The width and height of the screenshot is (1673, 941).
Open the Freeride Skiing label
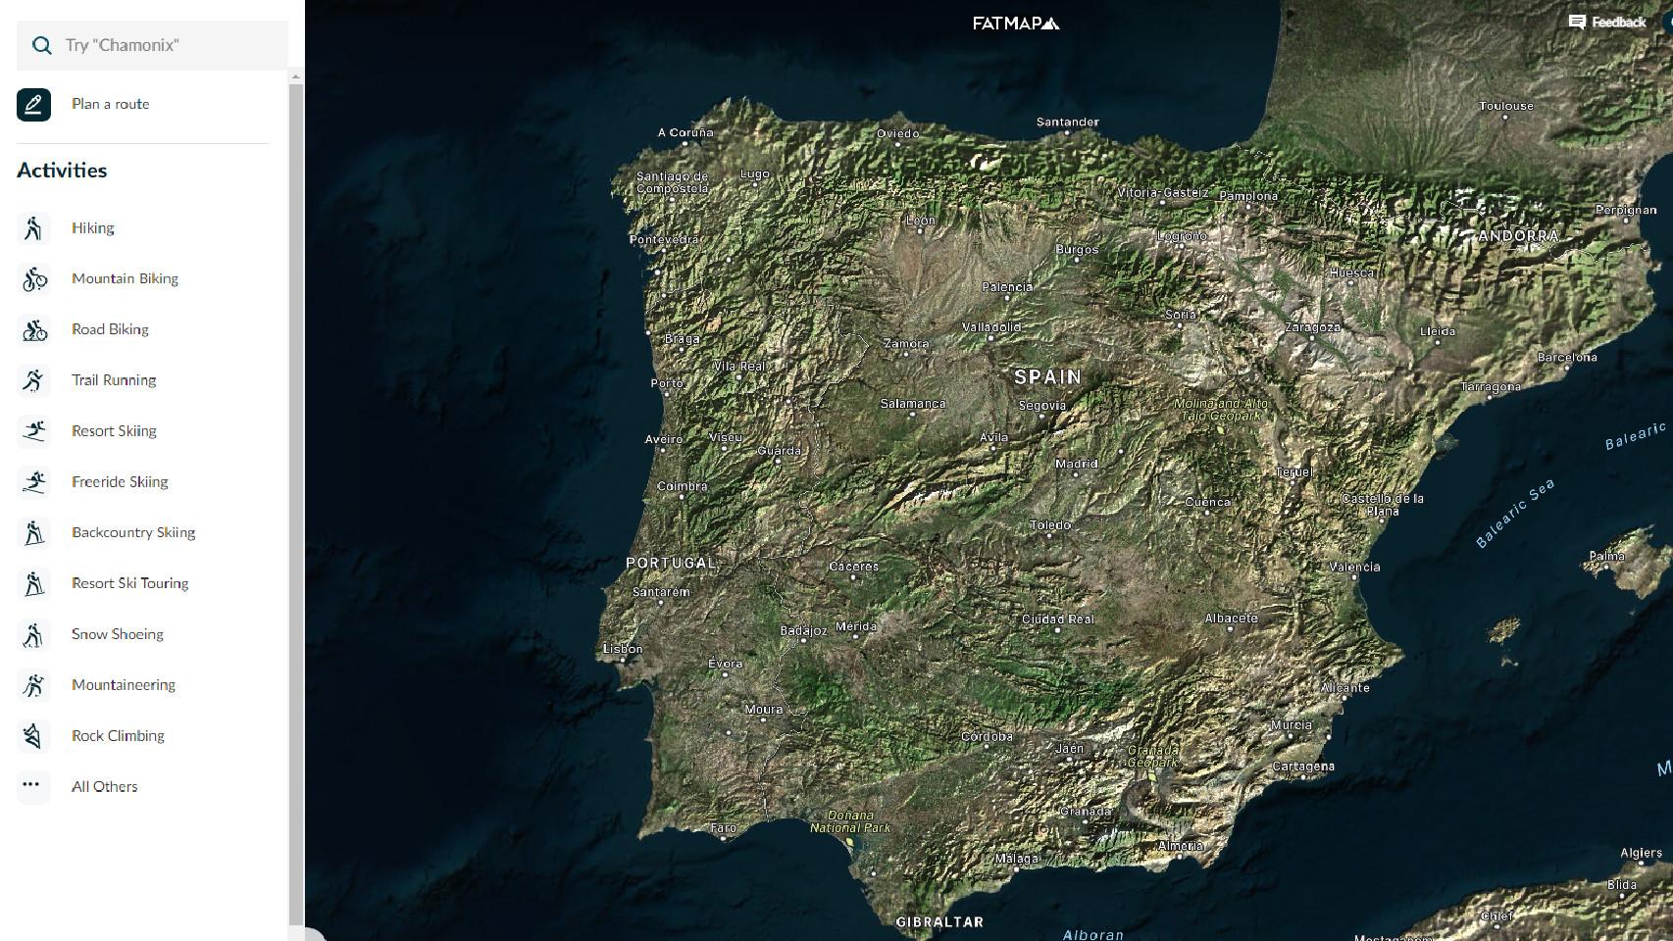pos(120,482)
